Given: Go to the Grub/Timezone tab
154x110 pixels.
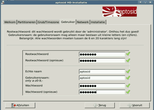Looking at the screenshot, I should point(48,22).
